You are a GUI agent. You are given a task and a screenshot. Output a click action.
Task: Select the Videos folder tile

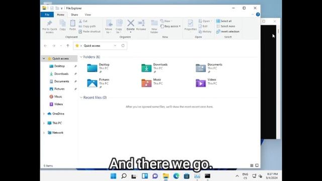pyautogui.click(x=206, y=83)
